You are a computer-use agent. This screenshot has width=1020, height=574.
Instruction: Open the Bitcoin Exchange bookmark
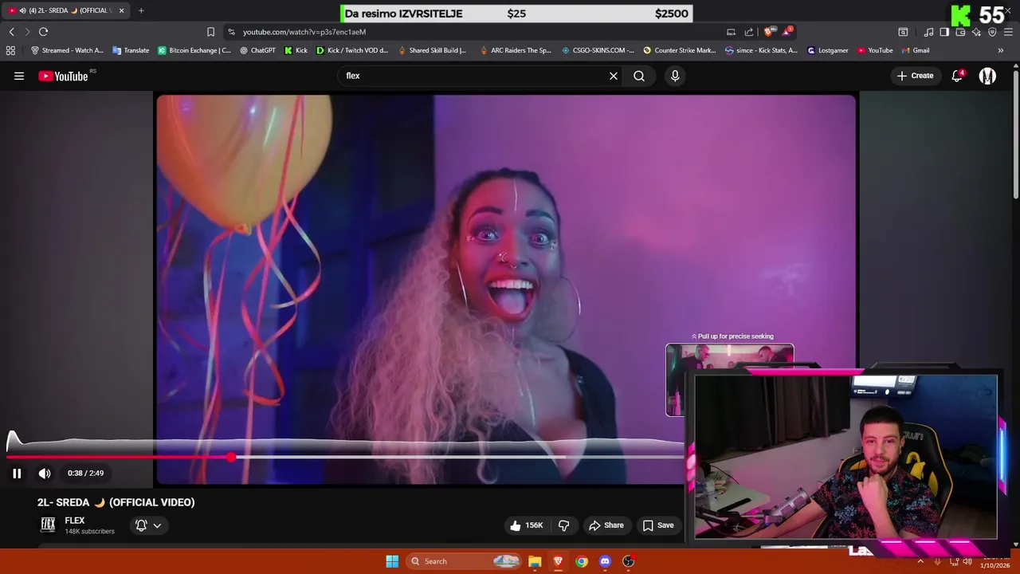(194, 50)
